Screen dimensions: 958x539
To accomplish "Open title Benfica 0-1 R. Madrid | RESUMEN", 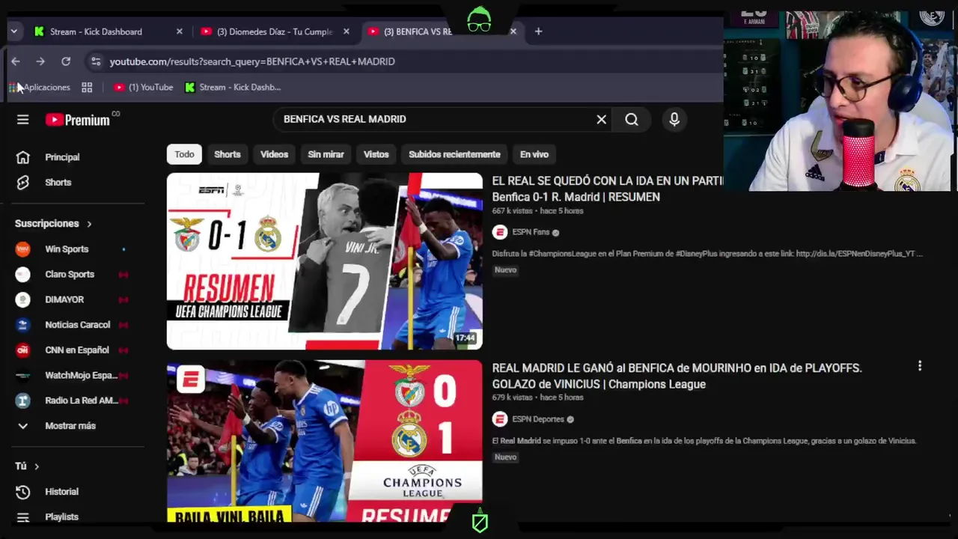I will [576, 197].
